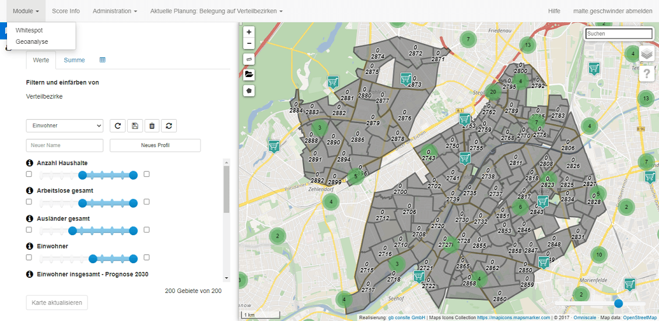Click the save profile disk icon

tap(135, 125)
